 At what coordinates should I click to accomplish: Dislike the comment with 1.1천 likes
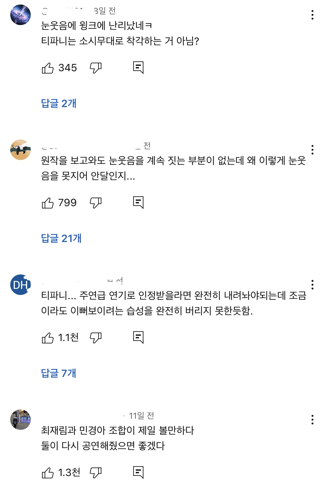(x=96, y=338)
